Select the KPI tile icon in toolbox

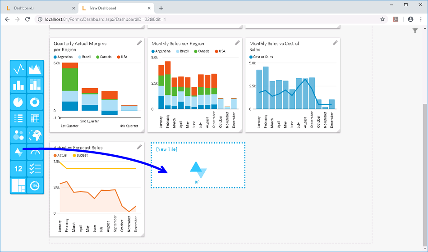18,152
